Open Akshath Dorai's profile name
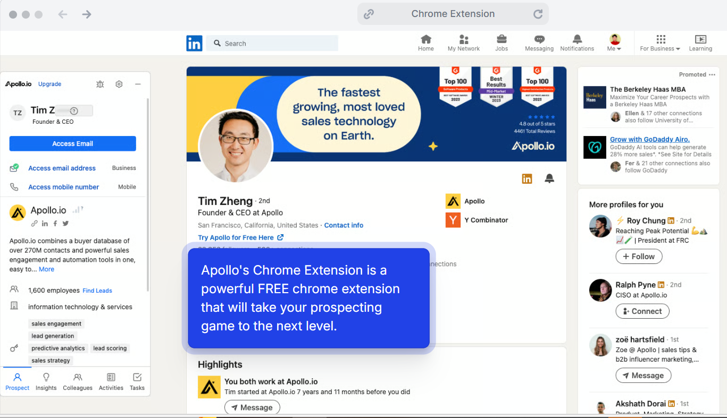The width and height of the screenshot is (727, 418). point(640,404)
